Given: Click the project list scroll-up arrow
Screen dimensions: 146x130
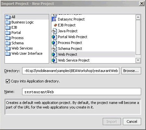Looking at the screenshot, I should click(x=138, y=17).
